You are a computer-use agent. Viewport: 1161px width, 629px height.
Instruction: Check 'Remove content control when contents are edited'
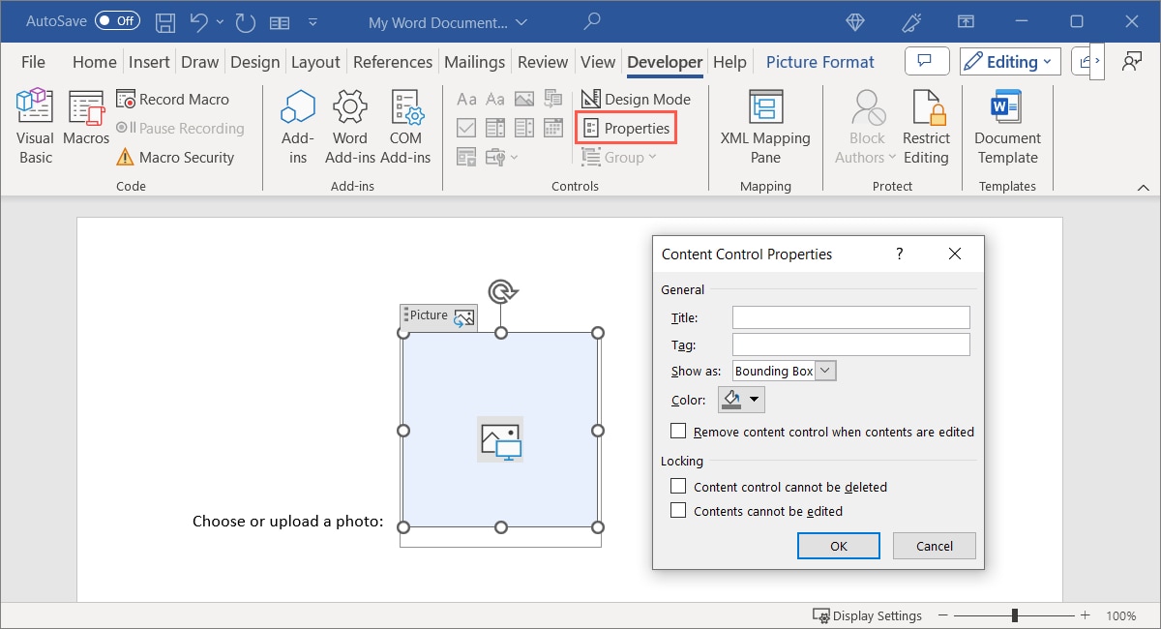tap(678, 432)
